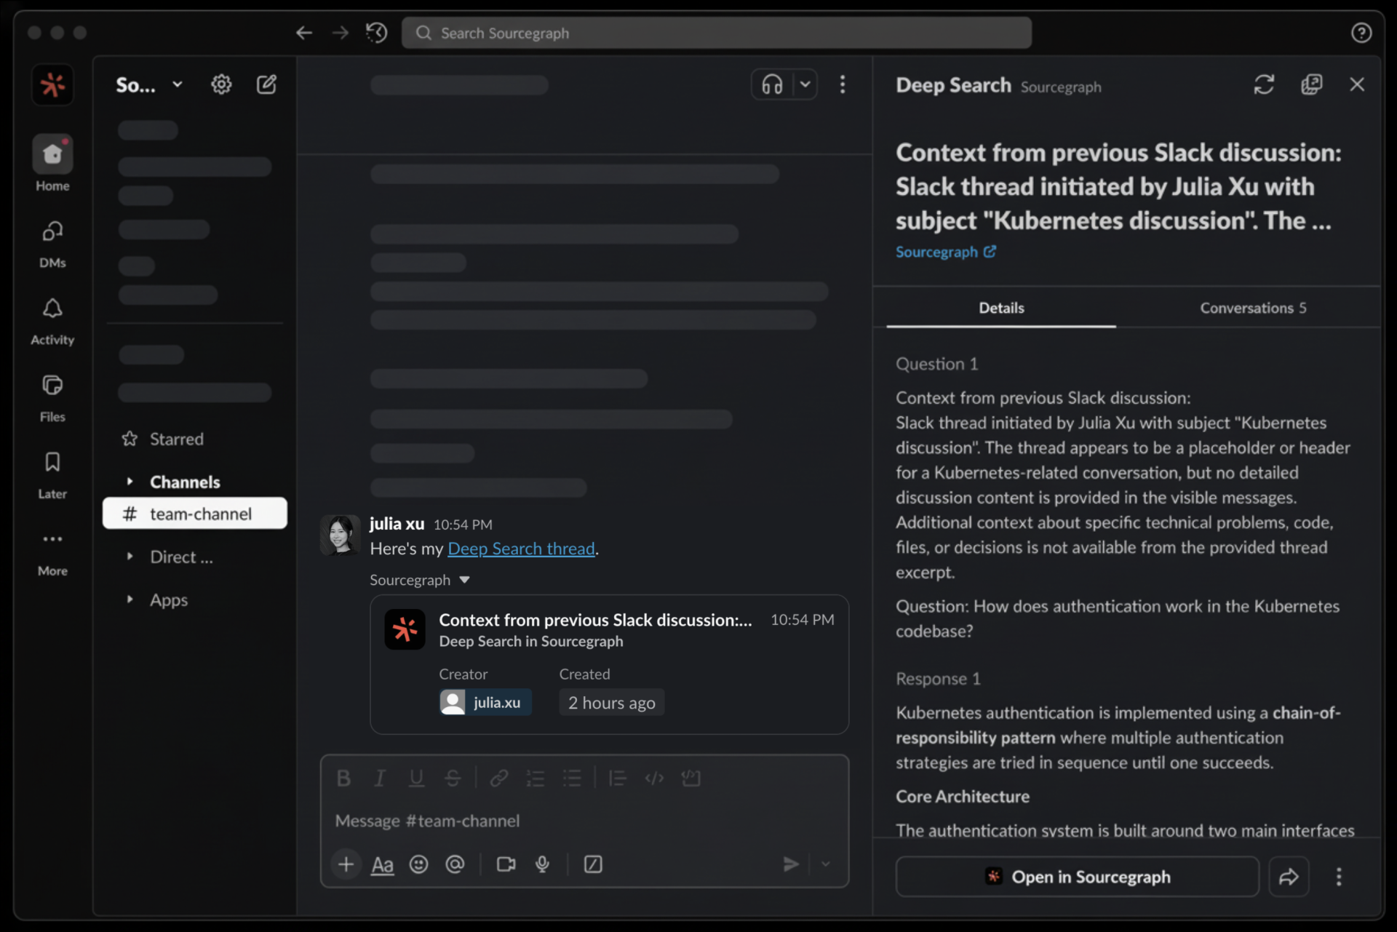The height and width of the screenshot is (932, 1397).
Task: Toggle strikethrough formatting
Action: [453, 778]
